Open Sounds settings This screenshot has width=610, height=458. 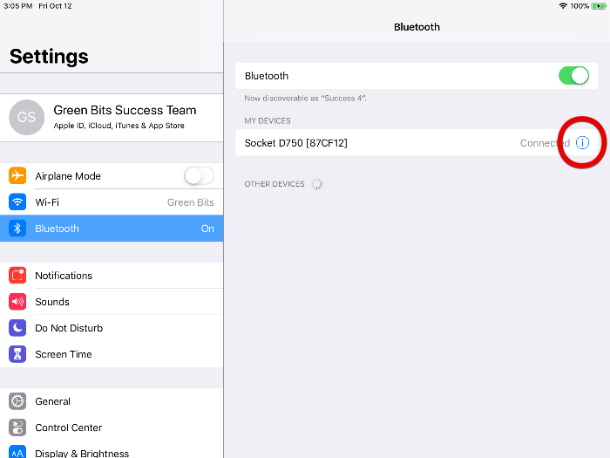[112, 302]
